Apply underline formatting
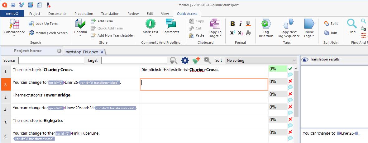 (248, 24)
